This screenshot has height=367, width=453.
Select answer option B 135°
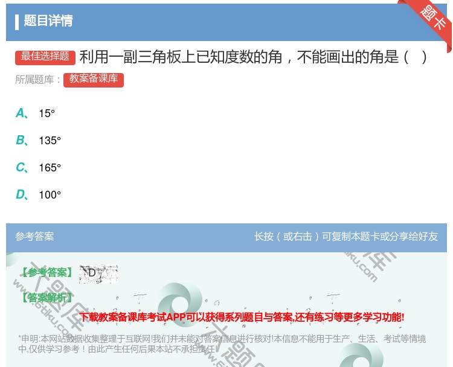[39, 140]
